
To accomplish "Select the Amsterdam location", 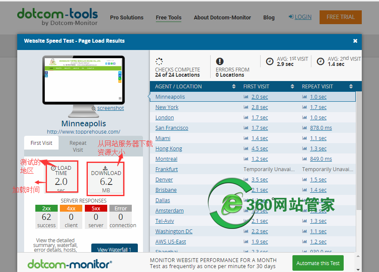I will coord(169,210).
